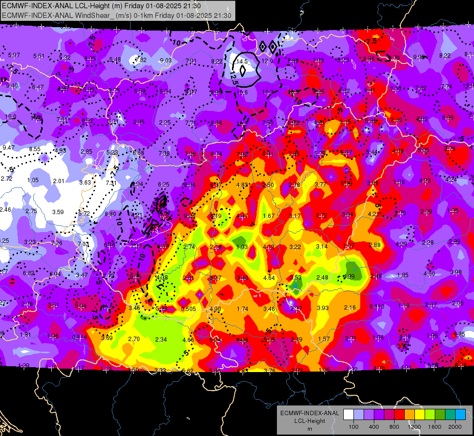Click the legend tick label 400
This screenshot has width=474, height=436.
pyautogui.click(x=374, y=427)
